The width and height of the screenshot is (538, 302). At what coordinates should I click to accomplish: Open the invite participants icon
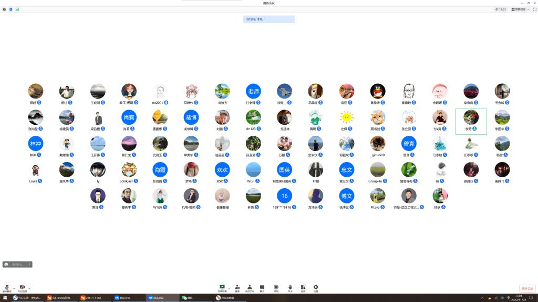click(x=237, y=287)
